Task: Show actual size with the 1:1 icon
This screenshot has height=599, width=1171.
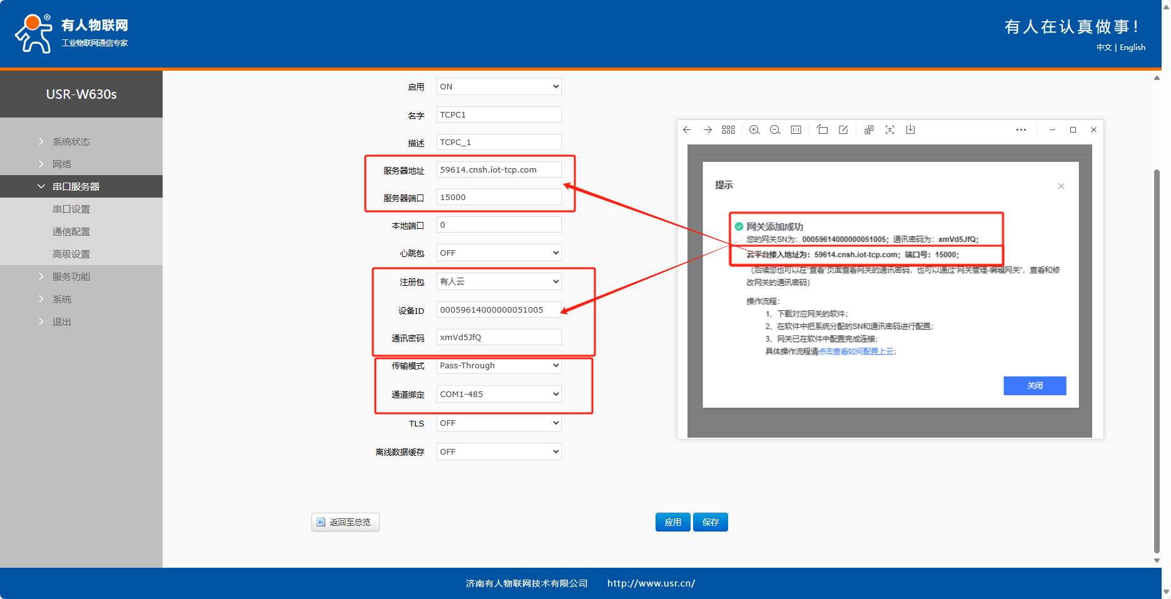Action: click(796, 130)
